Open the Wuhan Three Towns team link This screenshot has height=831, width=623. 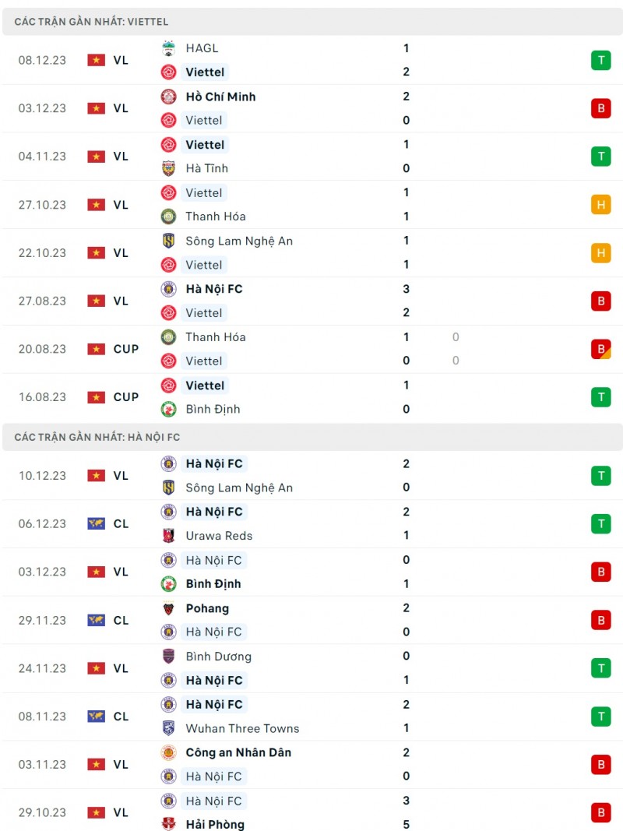click(242, 729)
